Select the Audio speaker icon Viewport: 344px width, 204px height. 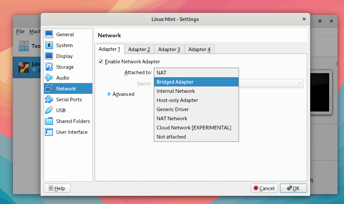[x=49, y=78]
